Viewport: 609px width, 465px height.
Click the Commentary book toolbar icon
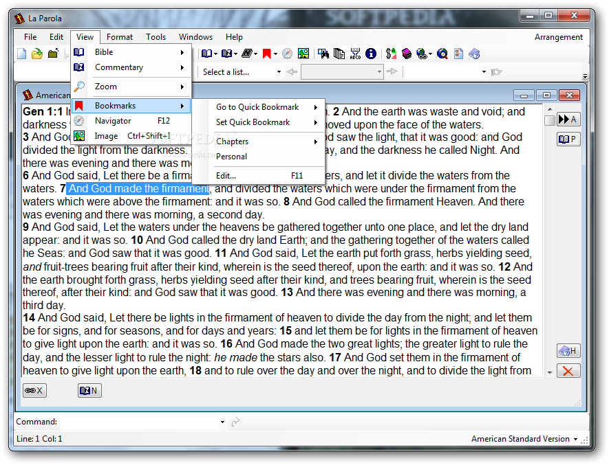pyautogui.click(x=227, y=54)
